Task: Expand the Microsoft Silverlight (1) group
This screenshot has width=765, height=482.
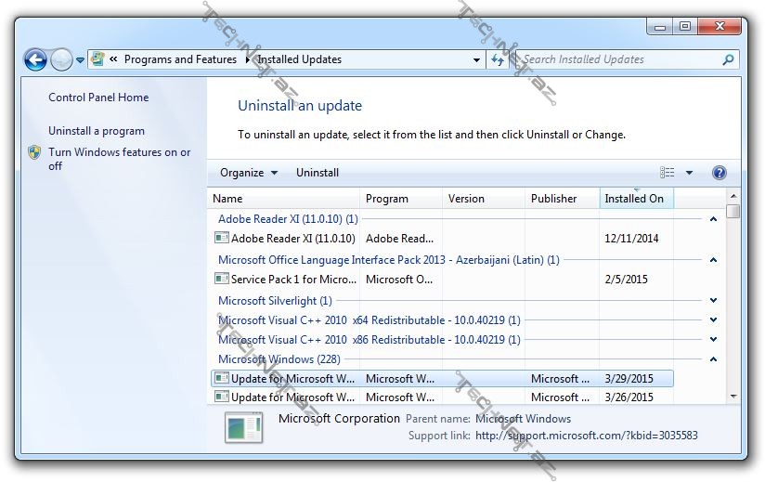Action: 713,301
